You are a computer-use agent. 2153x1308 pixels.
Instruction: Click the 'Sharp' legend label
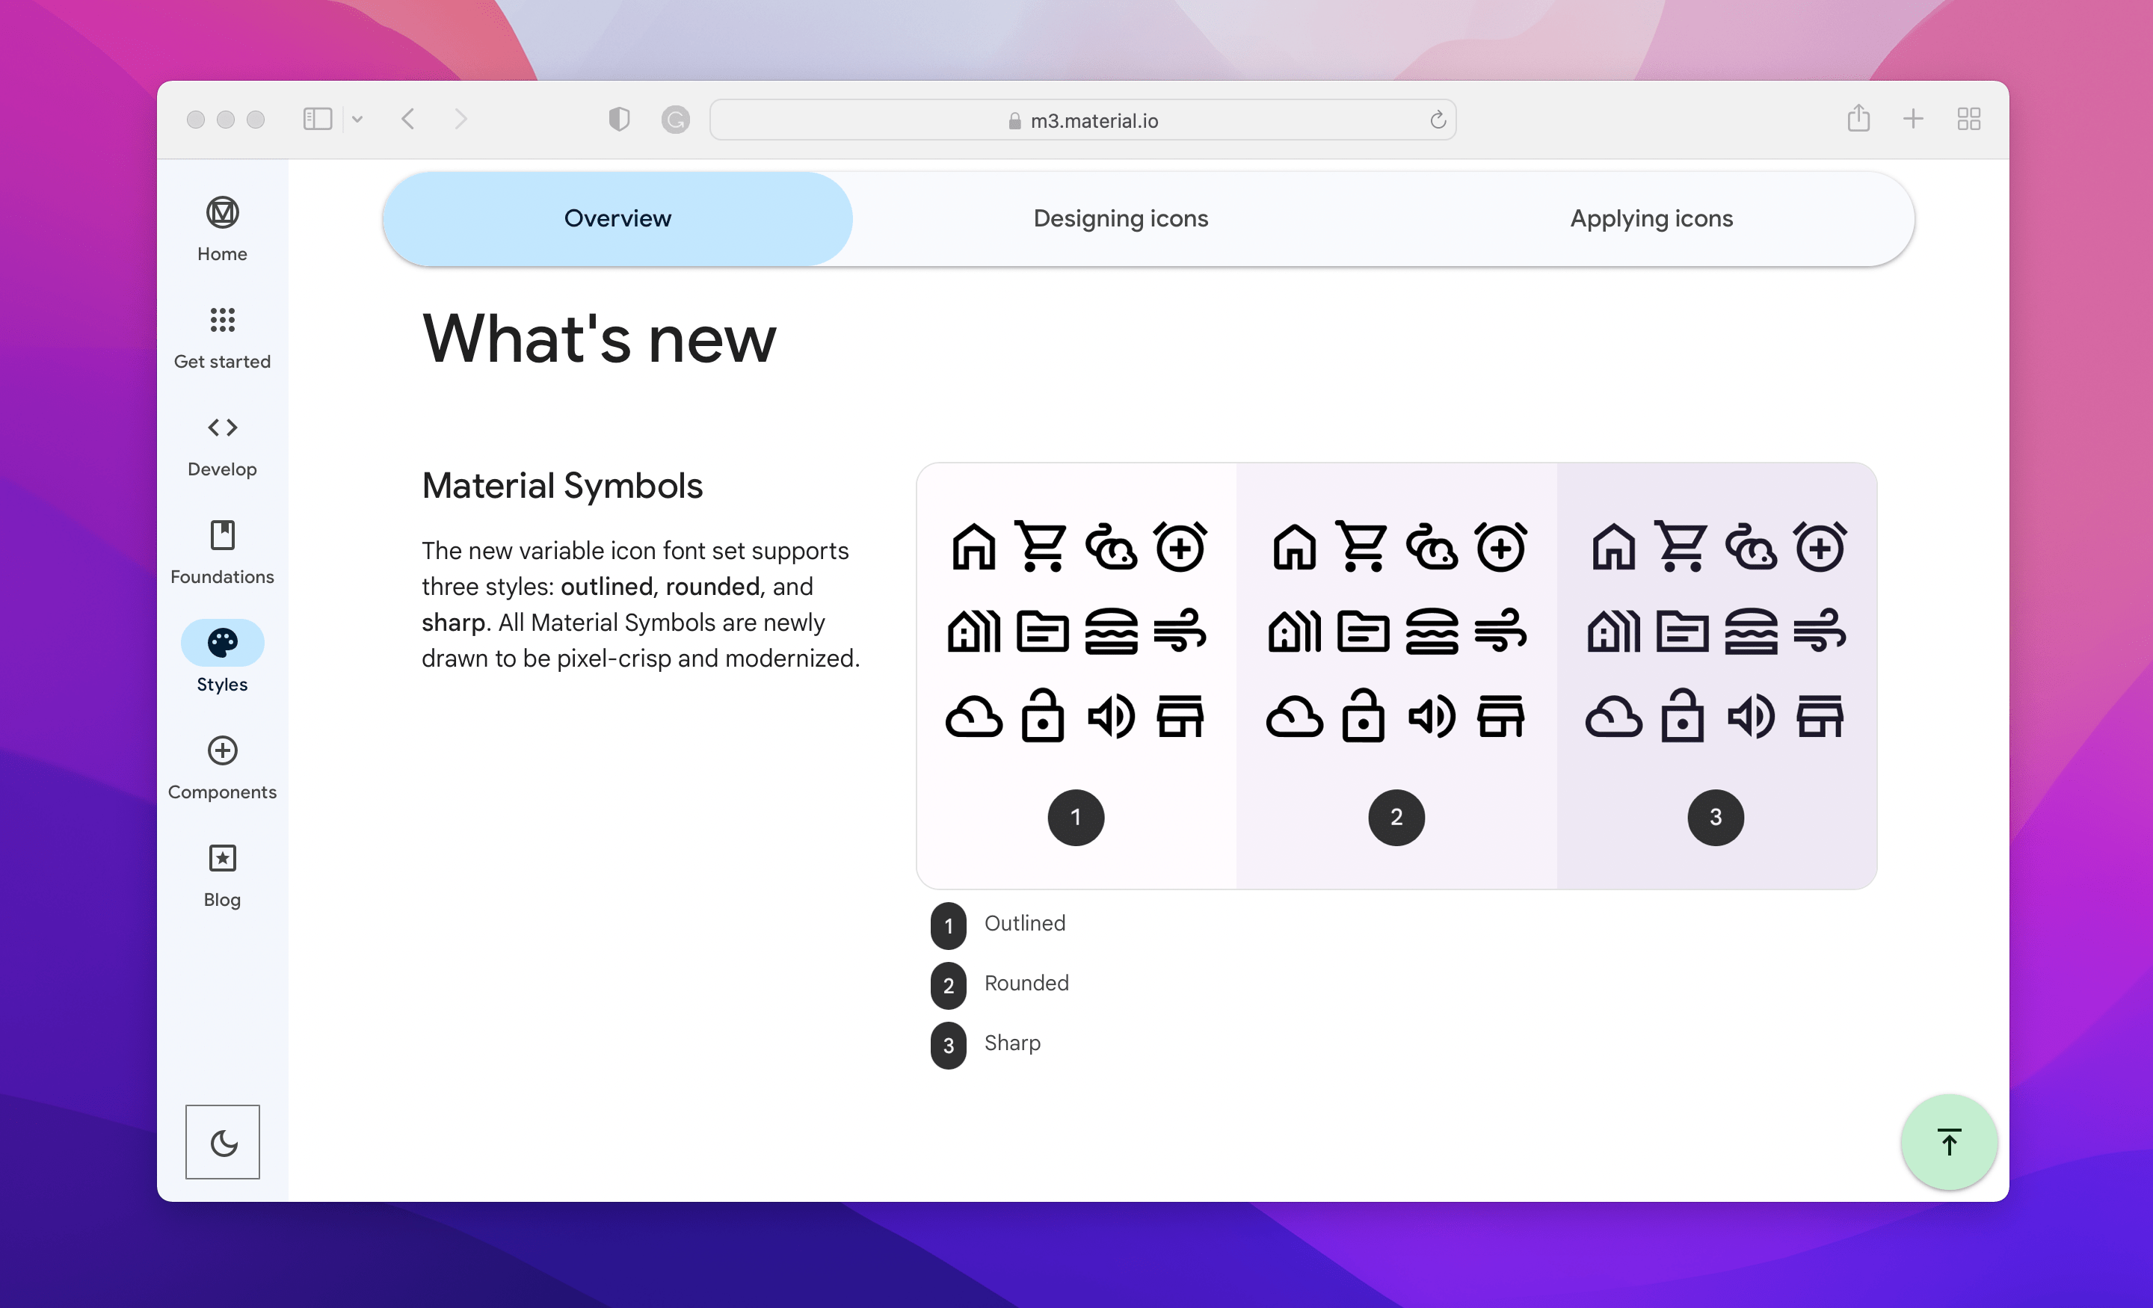pyautogui.click(x=1012, y=1043)
